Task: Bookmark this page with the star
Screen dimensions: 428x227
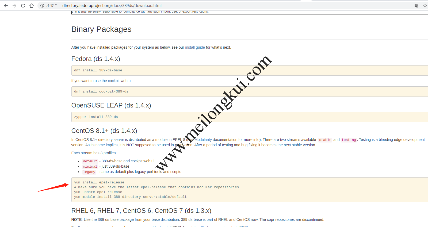Action: click(x=425, y=6)
